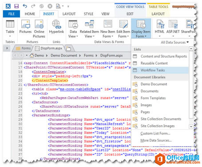
Task: Switch to the HOME ribbon tab
Action: (x=30, y=14)
